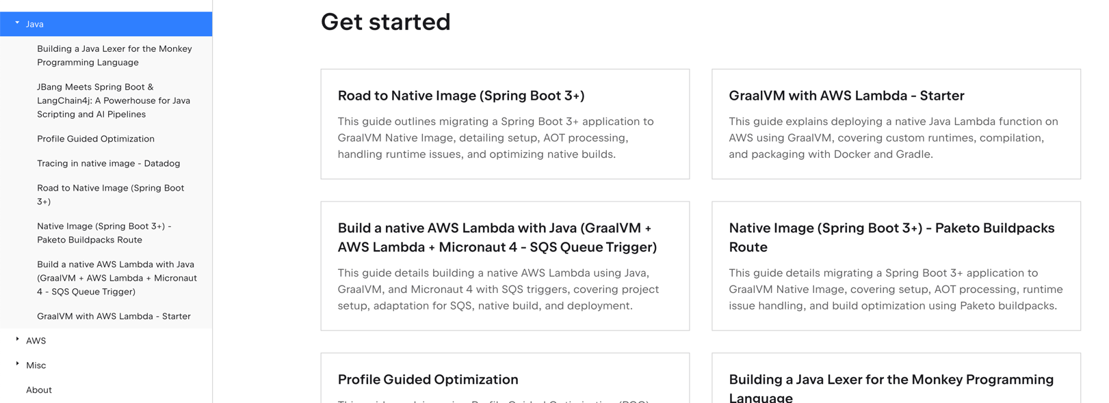Expand the AWS section arrow
1109x403 pixels.
[x=17, y=339]
